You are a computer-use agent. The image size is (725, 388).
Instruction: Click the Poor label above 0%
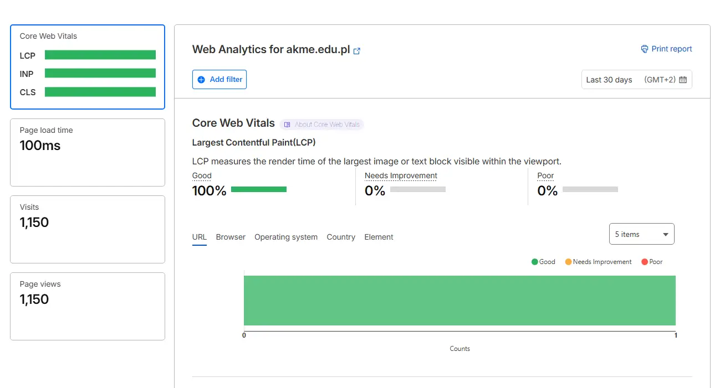[x=545, y=175]
